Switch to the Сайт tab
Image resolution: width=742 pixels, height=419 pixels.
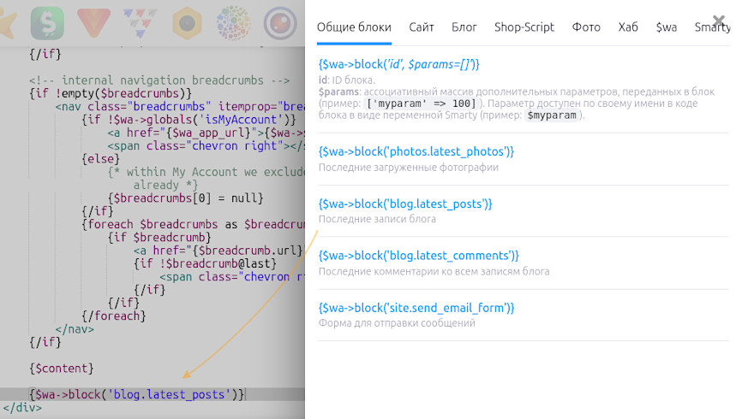click(422, 27)
